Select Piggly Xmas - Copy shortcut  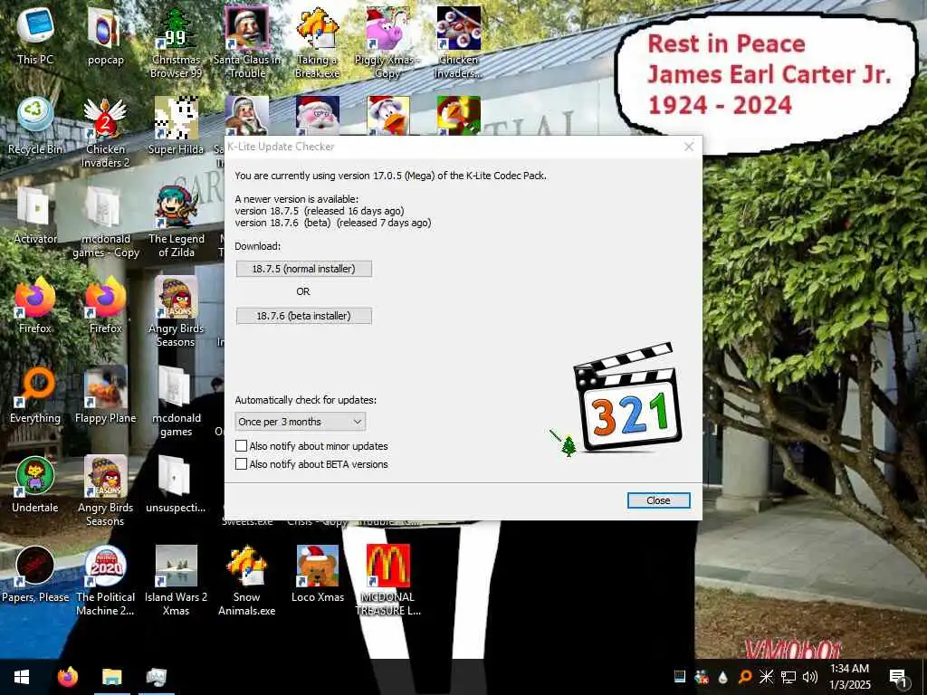point(387,43)
